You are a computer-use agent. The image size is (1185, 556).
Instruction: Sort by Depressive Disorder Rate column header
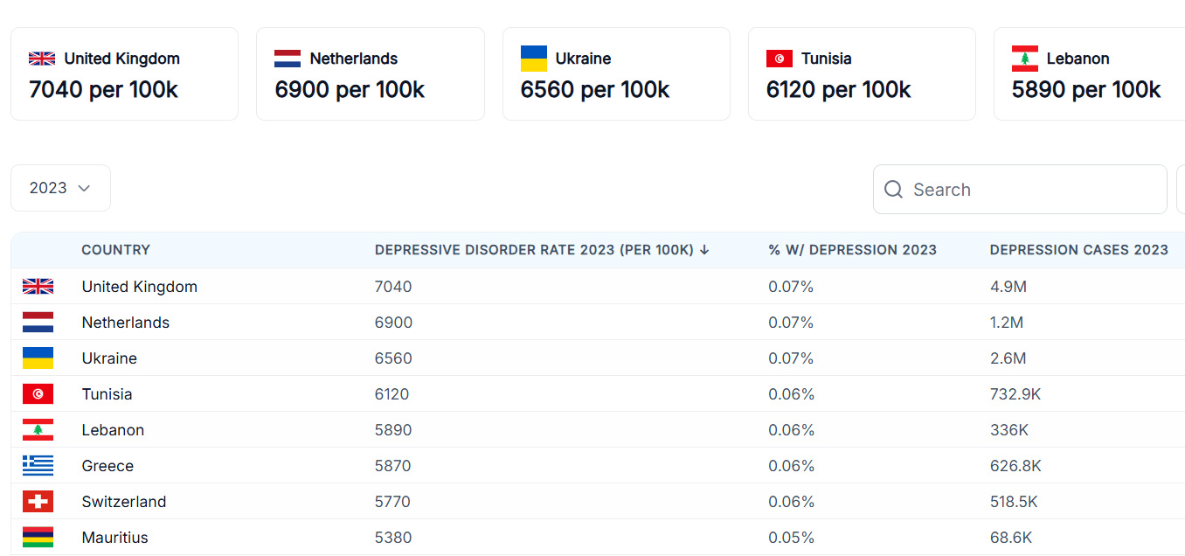[542, 250]
